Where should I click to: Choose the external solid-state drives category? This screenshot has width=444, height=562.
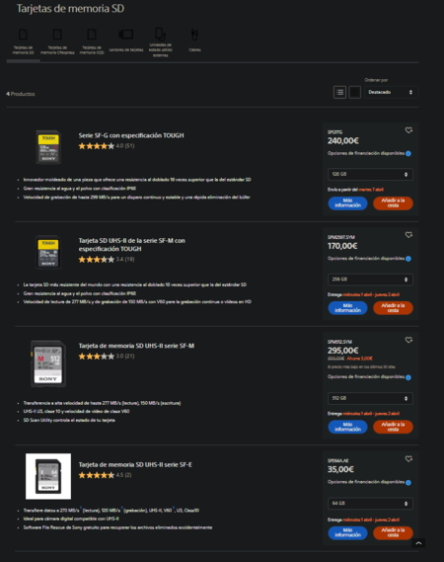(161, 41)
